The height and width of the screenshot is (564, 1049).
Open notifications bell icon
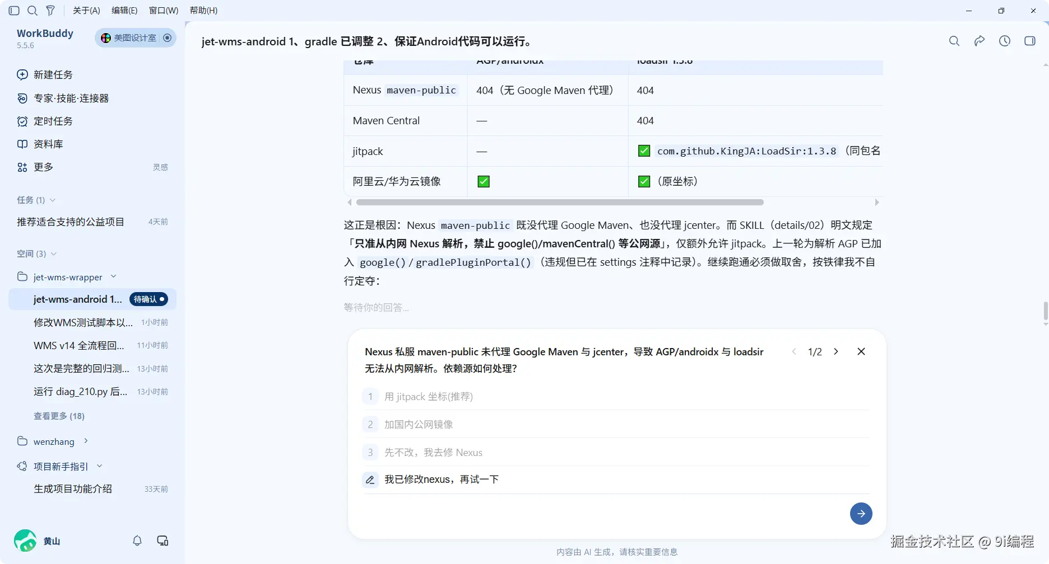click(137, 541)
